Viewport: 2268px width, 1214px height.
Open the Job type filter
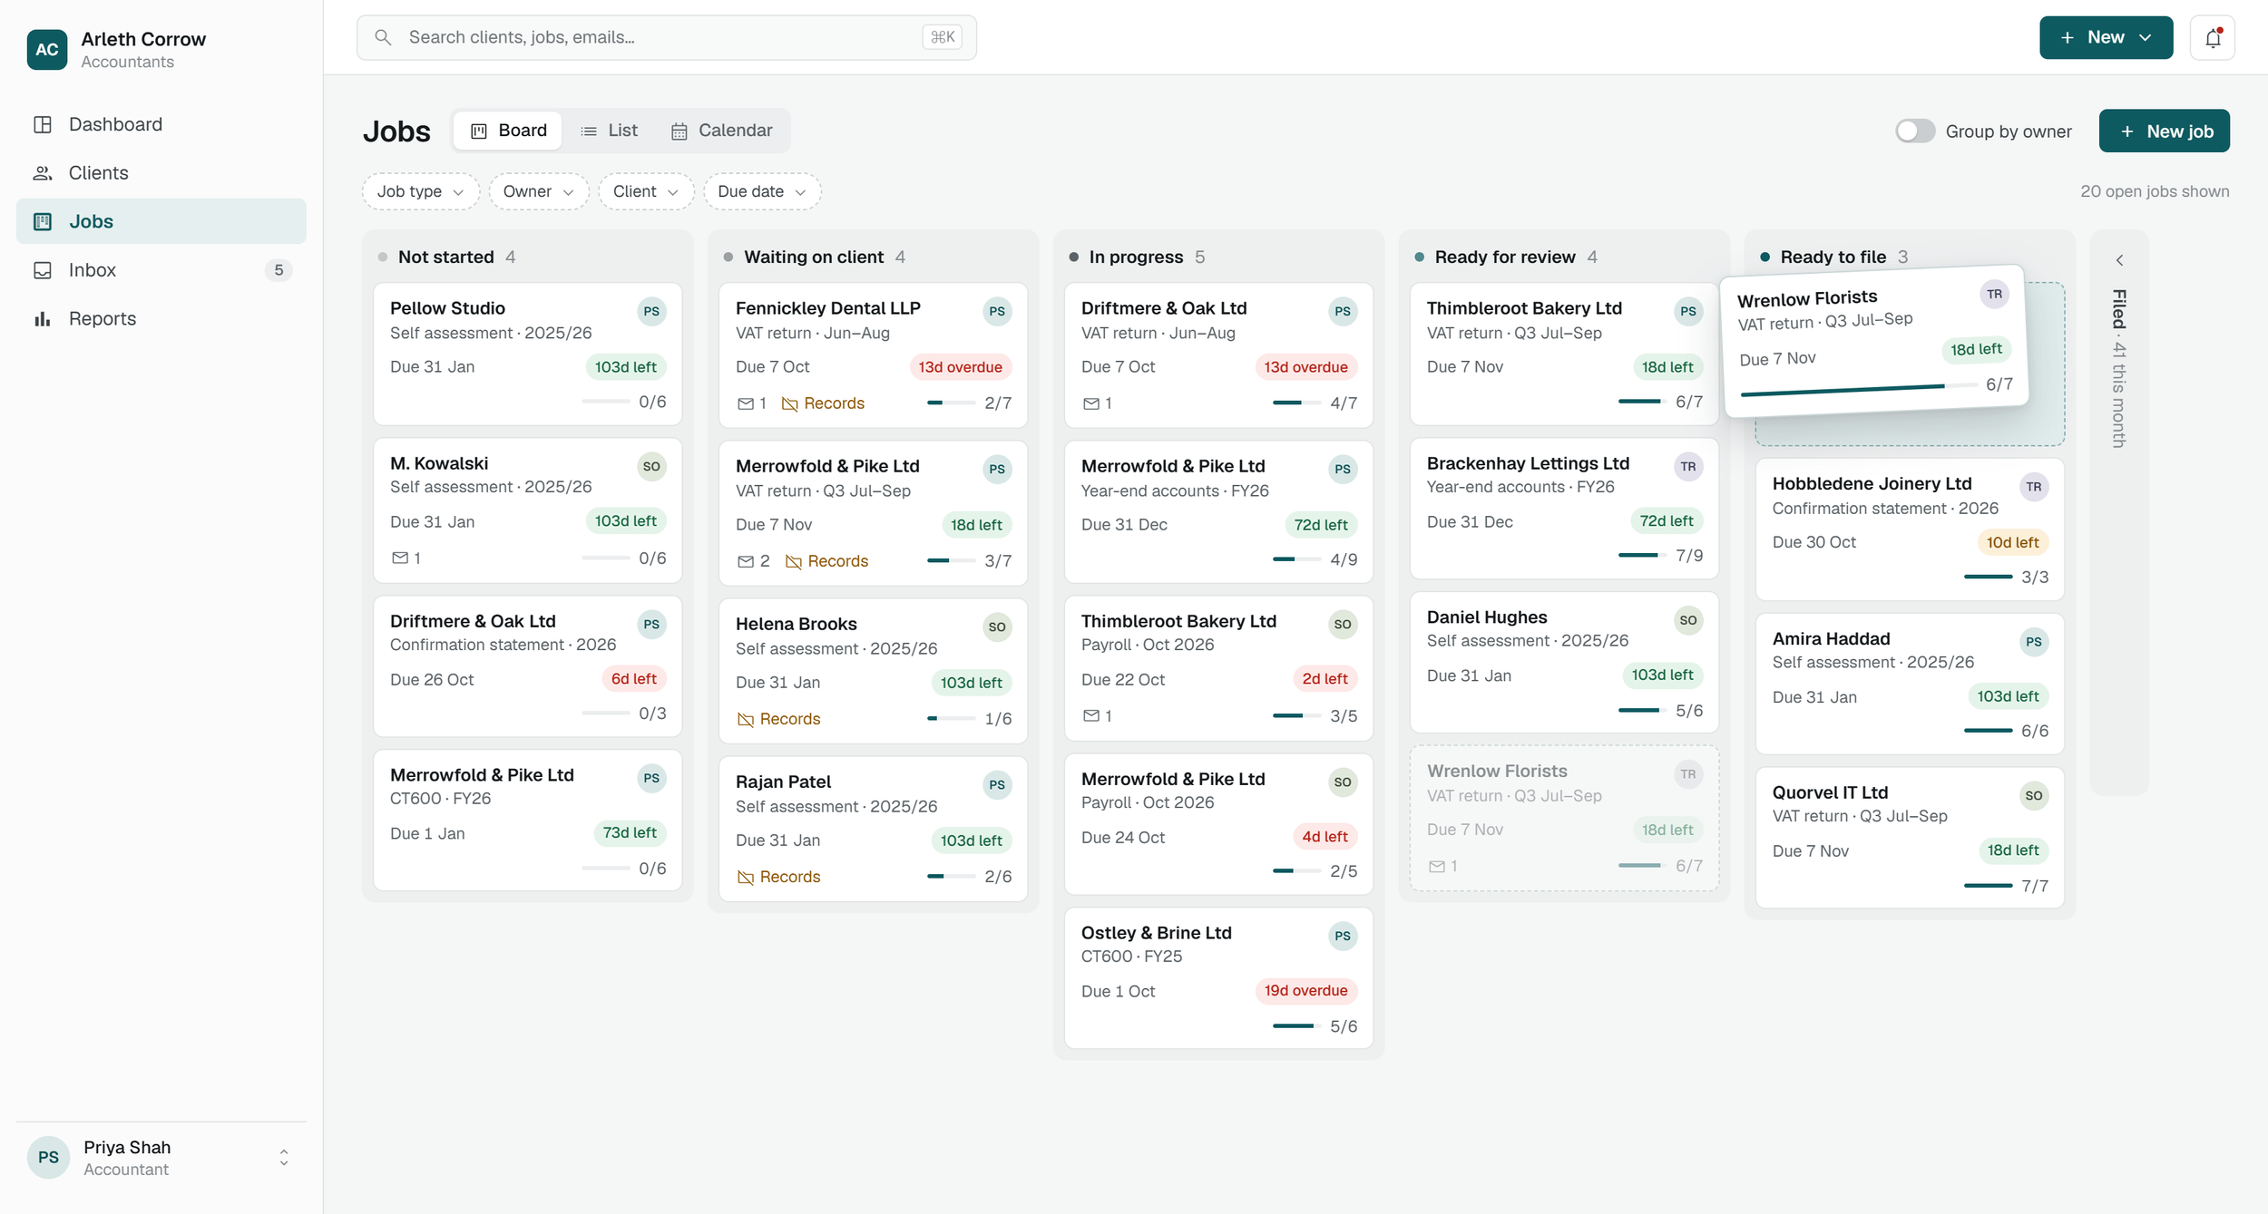pos(420,191)
